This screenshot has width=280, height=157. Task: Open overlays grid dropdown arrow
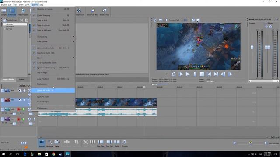[189, 20]
